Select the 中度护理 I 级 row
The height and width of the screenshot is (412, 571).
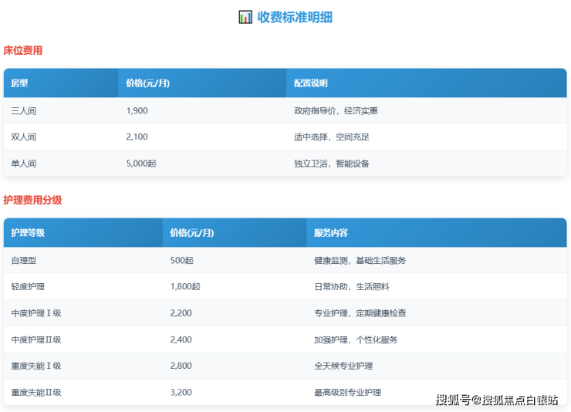36,313
